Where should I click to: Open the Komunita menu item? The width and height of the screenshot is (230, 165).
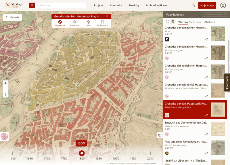pyautogui.click(x=116, y=5)
